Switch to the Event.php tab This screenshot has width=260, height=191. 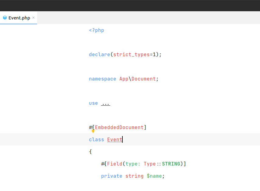point(19,18)
